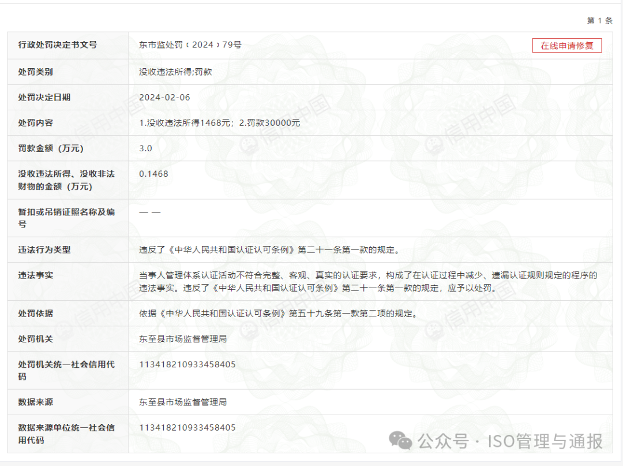Image resolution: width=623 pixels, height=466 pixels.
Task: Click the 处罚内容 label
Action: point(35,122)
